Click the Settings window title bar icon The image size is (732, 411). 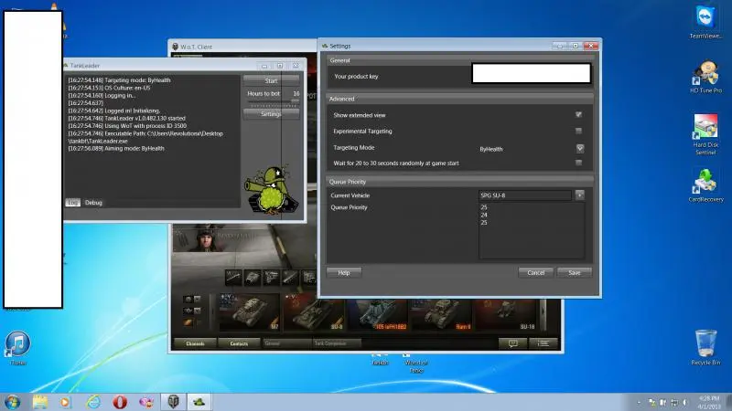pos(325,46)
